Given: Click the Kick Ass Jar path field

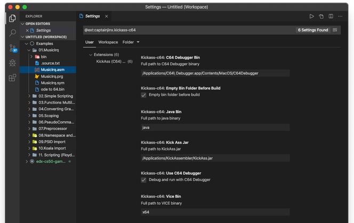Looking at the screenshot, I should 215,158.
